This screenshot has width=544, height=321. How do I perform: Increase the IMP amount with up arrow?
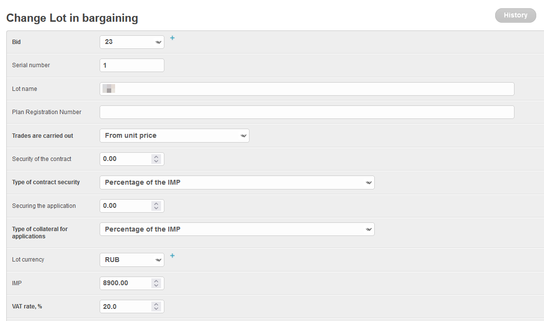156,281
